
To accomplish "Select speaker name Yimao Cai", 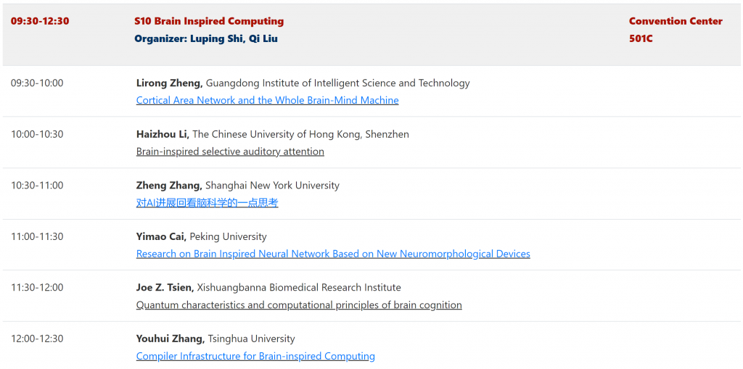I will (x=162, y=237).
